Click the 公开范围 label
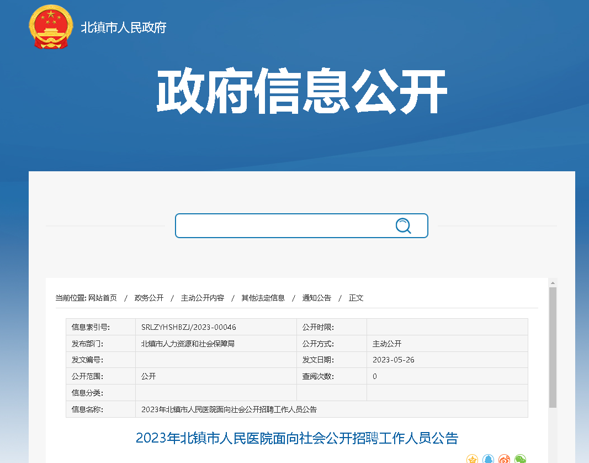589x463 pixels. (x=87, y=376)
